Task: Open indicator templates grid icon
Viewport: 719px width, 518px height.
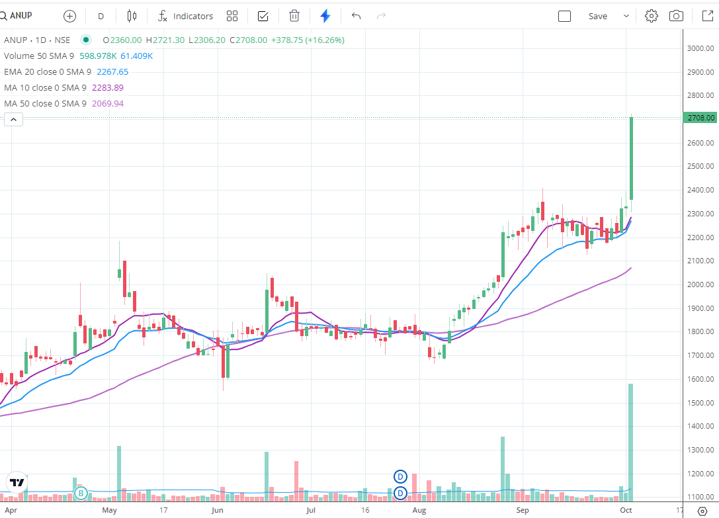Action: (x=232, y=16)
